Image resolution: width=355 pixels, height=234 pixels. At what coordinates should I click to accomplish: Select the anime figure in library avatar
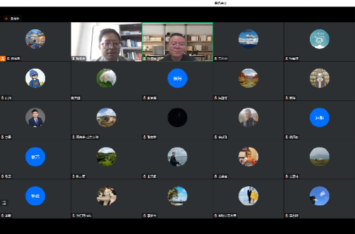[x=319, y=78]
